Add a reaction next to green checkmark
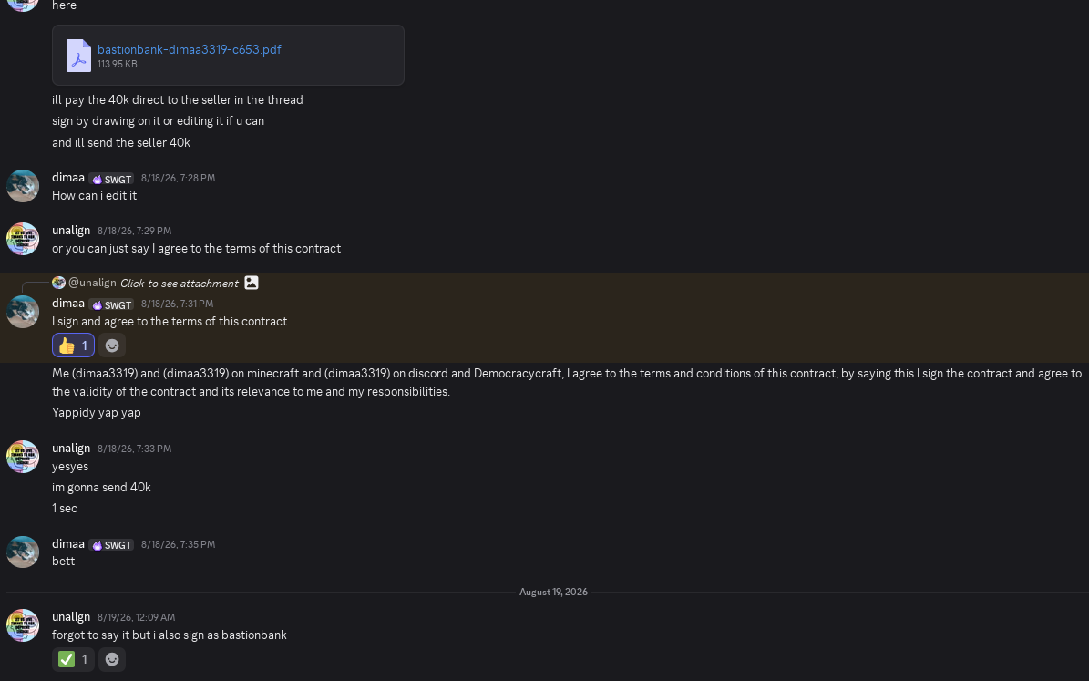This screenshot has width=1089, height=681. coord(112,659)
